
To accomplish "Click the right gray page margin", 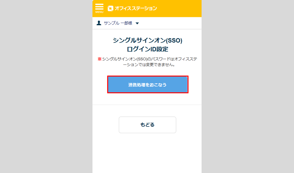I will click(248, 86).
